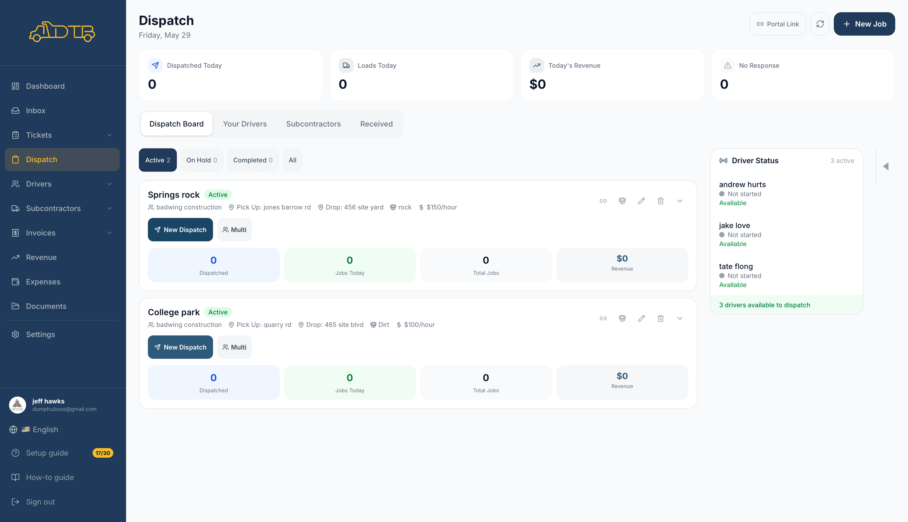This screenshot has height=522, width=908.
Task: Open Documents in sidebar
Action: (x=62, y=306)
